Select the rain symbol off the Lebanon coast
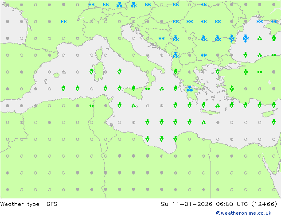 tap(273, 122)
